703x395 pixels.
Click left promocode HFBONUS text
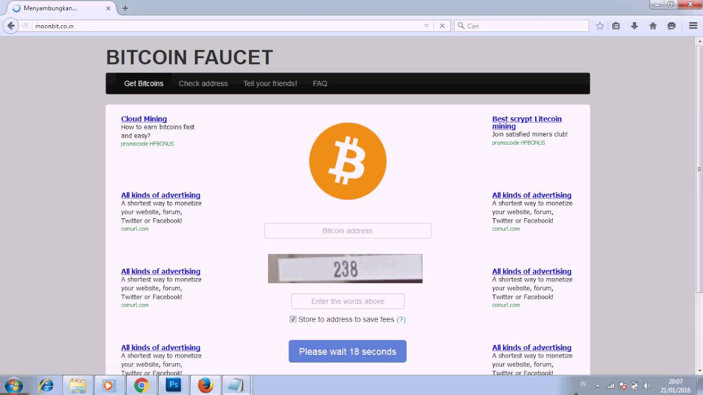(x=147, y=144)
